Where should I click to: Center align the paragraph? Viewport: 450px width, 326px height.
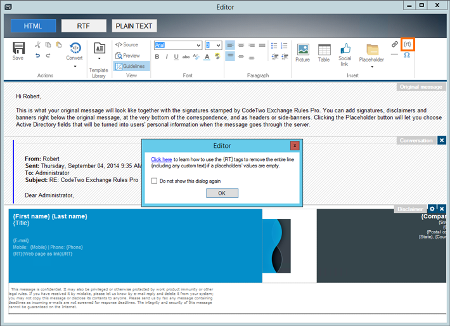click(241, 46)
